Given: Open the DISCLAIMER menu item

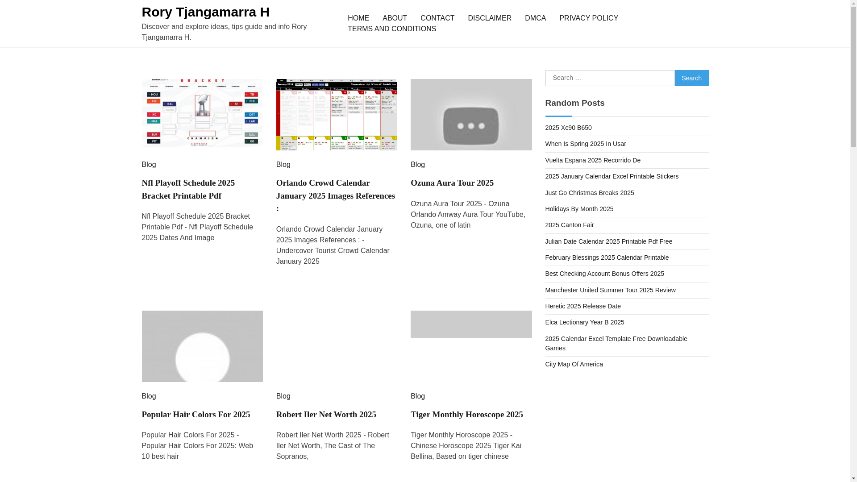Looking at the screenshot, I should click(x=489, y=18).
